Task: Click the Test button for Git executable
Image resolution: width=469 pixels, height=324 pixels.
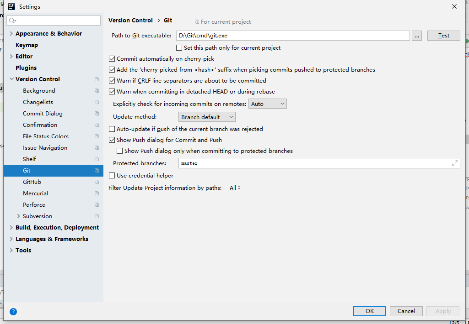Action: click(443, 36)
